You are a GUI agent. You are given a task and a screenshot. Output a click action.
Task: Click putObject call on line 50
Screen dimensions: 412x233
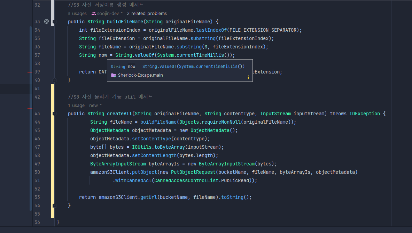(144, 172)
